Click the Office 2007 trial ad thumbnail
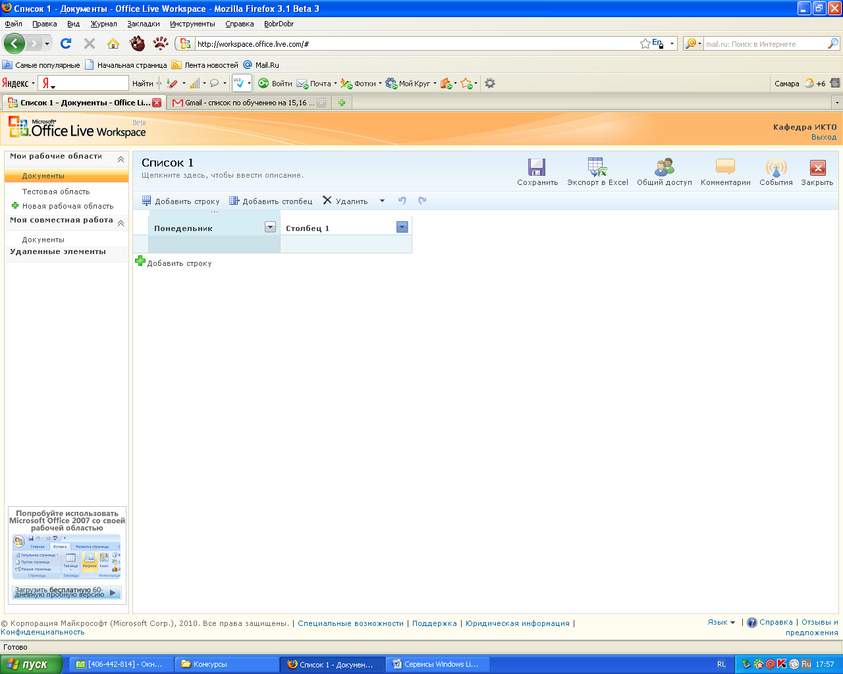Image resolution: width=843 pixels, height=674 pixels. click(66, 556)
